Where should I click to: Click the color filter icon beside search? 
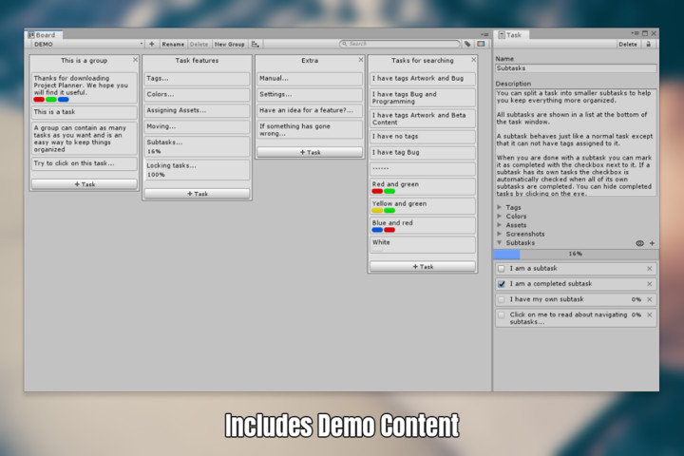481,44
